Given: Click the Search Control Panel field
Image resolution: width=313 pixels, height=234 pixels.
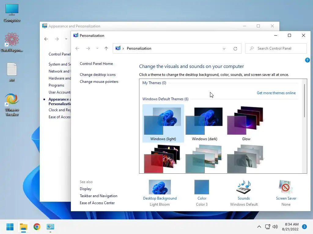Looking at the screenshot, I should pos(276,48).
